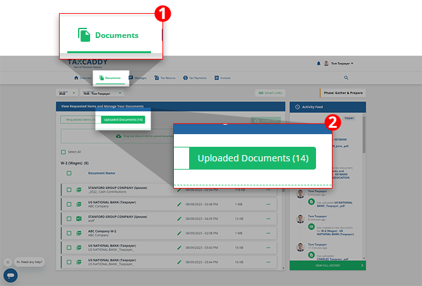Screen dimensions: 422x286
Task: Click the Smart Links chain icon button
Action: (x=270, y=93)
